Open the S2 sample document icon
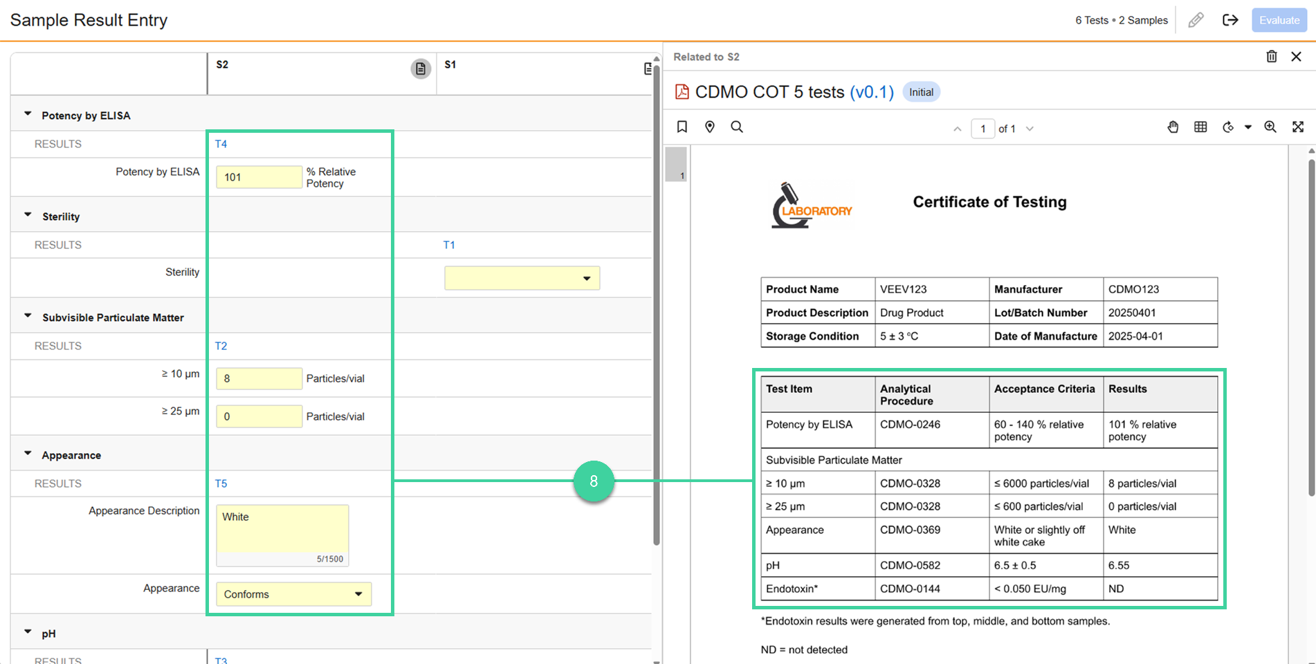The height and width of the screenshot is (664, 1316). point(421,68)
